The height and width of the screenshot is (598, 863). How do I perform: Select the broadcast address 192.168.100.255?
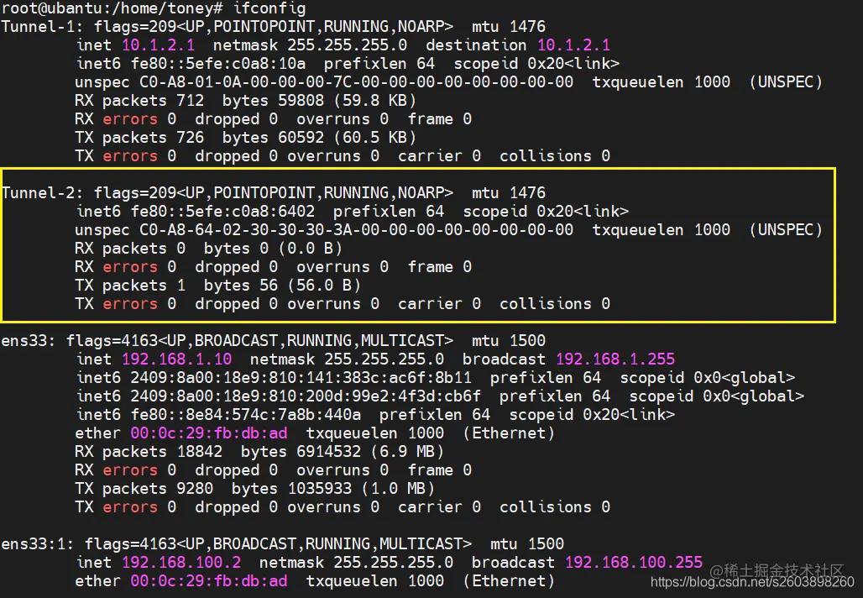point(634,563)
